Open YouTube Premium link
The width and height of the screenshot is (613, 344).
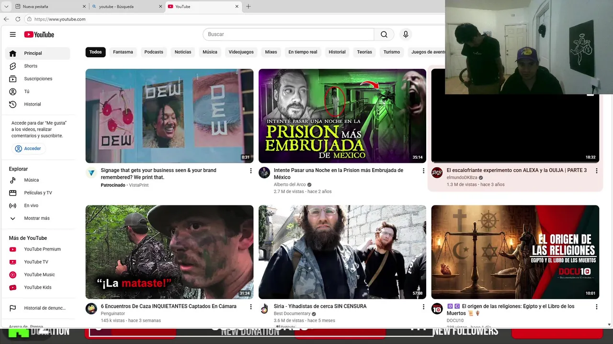click(x=38, y=249)
